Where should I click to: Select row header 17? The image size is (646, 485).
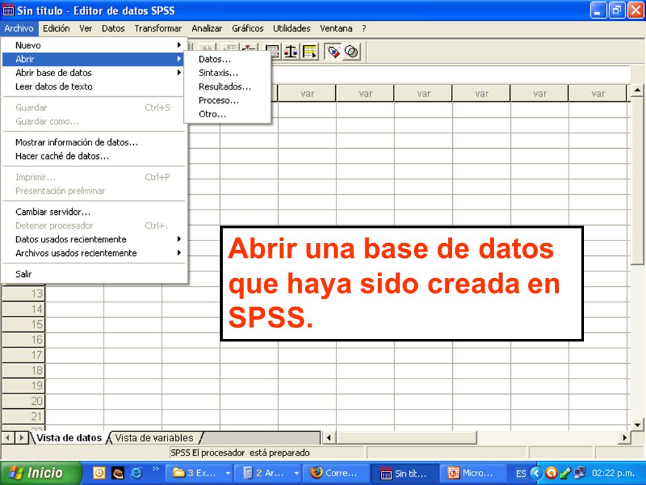pyautogui.click(x=24, y=355)
